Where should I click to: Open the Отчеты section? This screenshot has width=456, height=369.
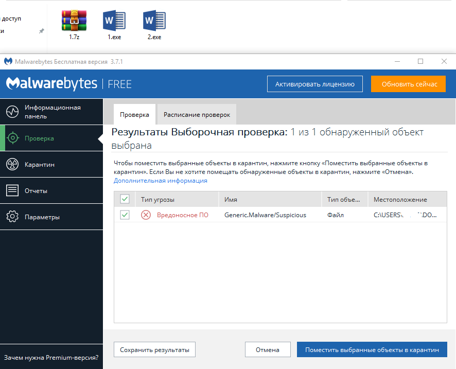(51, 190)
